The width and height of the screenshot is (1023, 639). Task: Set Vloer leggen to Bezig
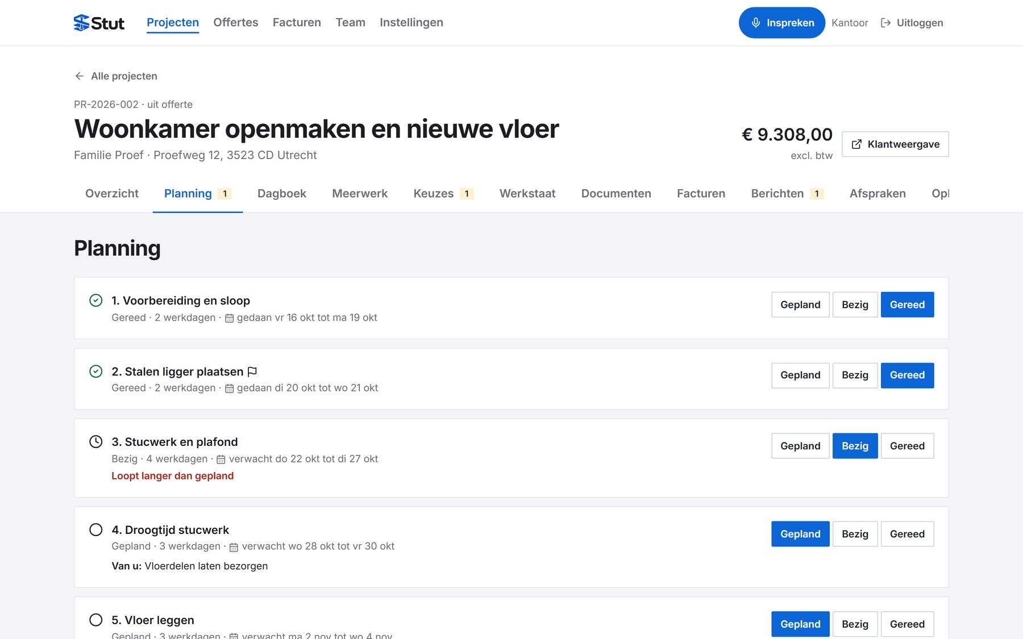coord(855,624)
